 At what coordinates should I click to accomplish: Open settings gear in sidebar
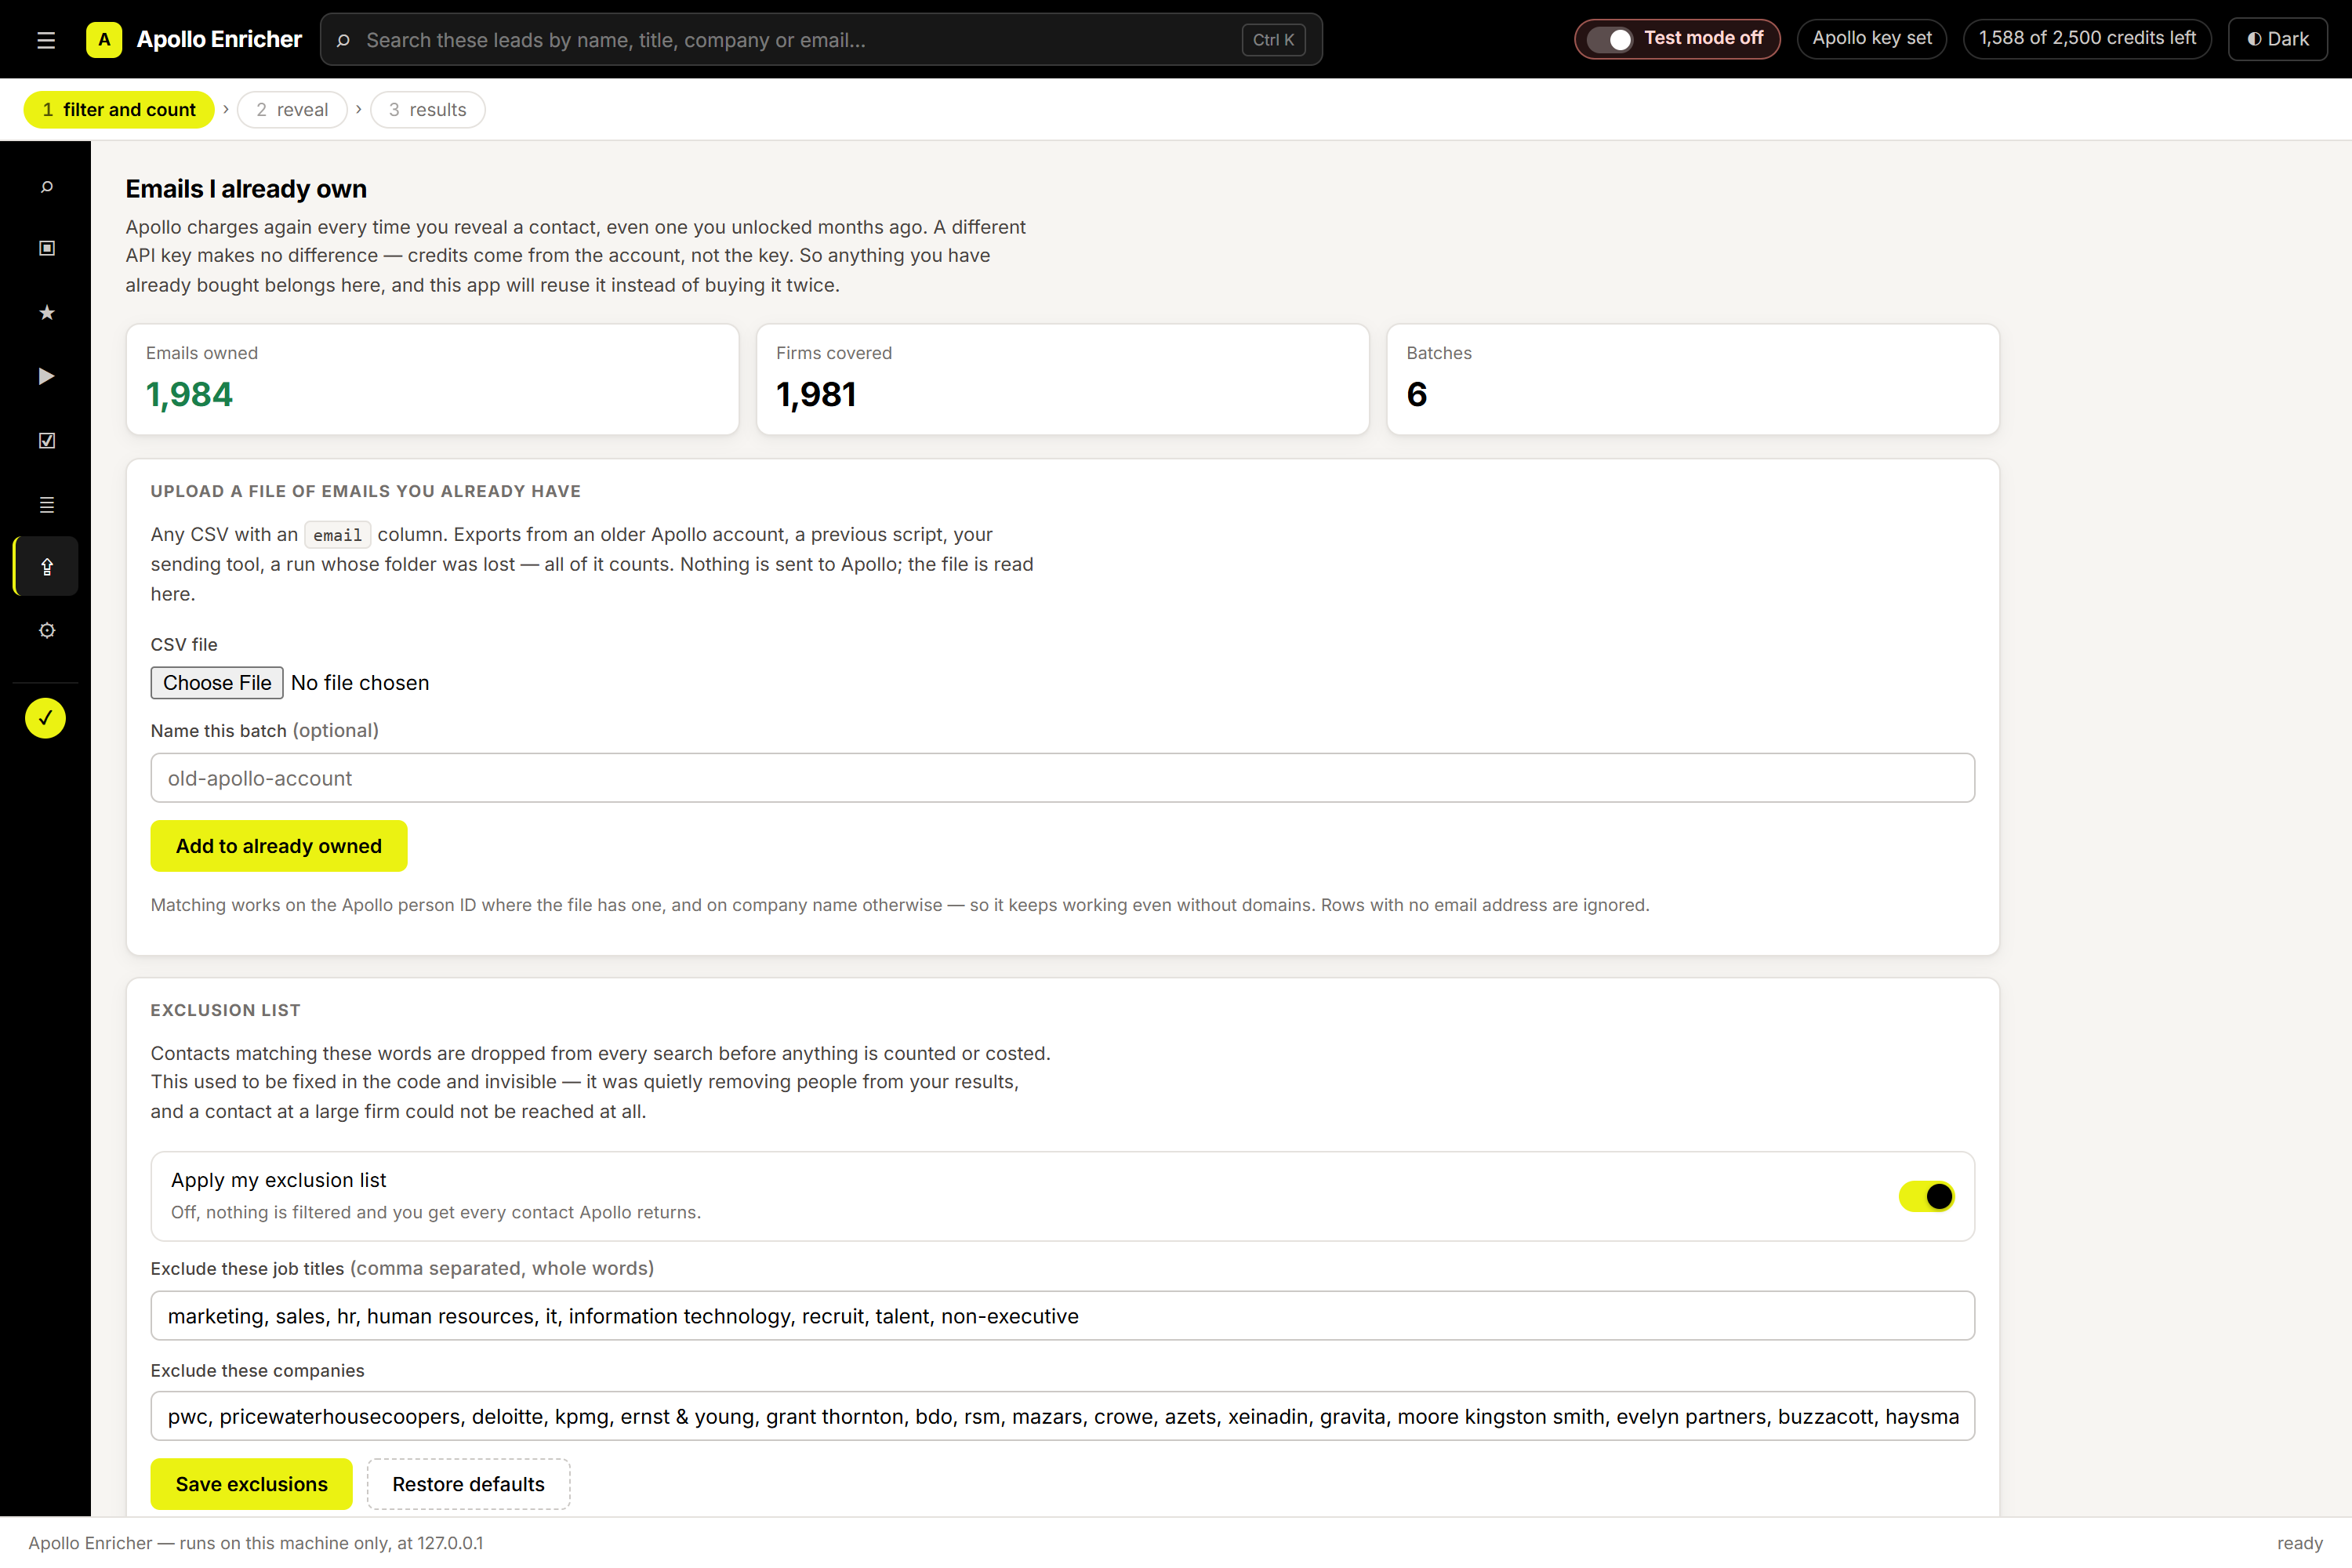tap(46, 630)
